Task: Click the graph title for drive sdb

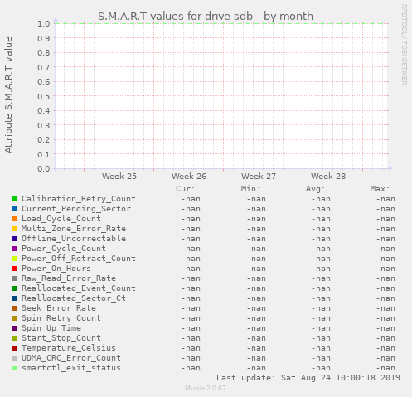Action: 206,16
